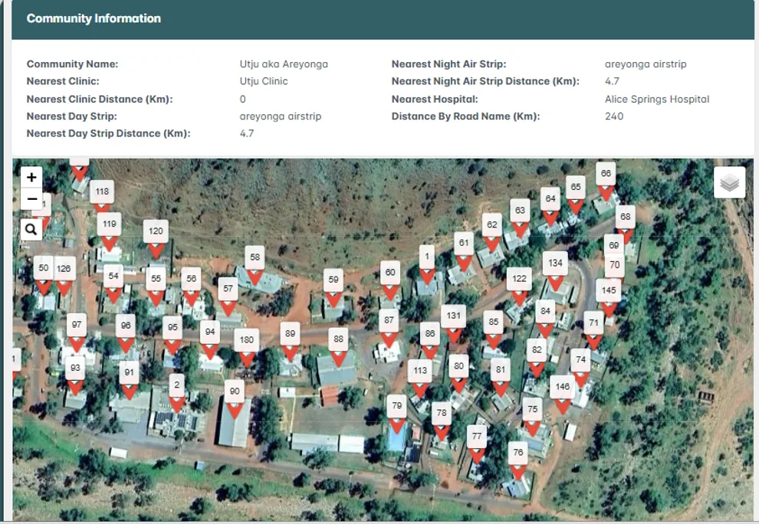Image resolution: width=759 pixels, height=524 pixels.
Task: Select map marker 78
Action: pos(442,421)
